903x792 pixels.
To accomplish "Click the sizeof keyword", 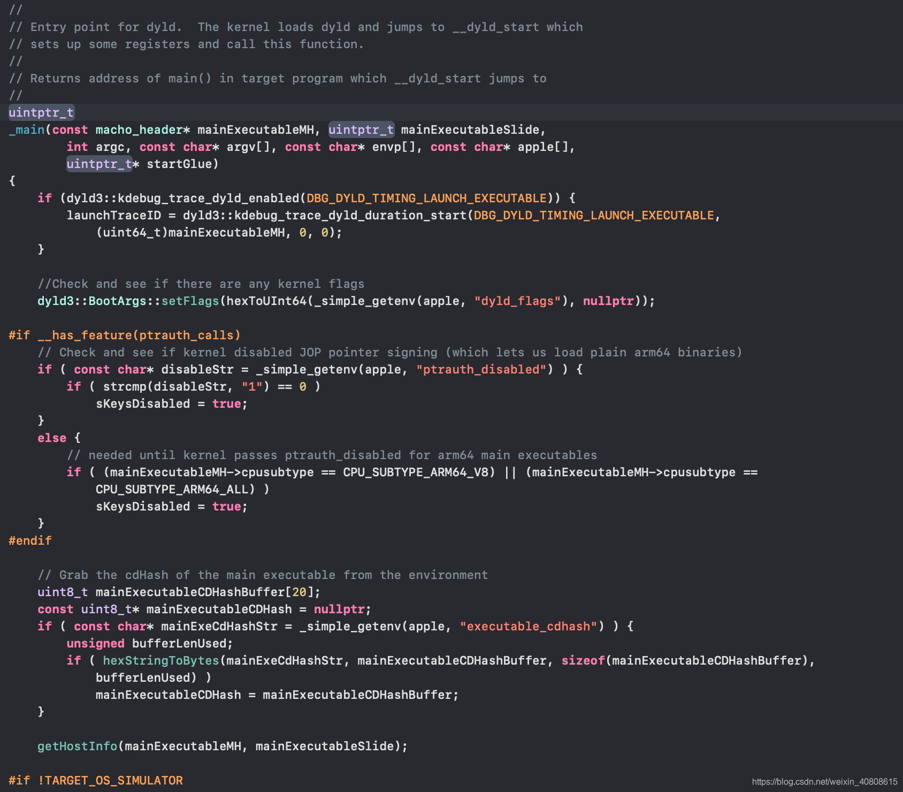I will pyautogui.click(x=583, y=660).
